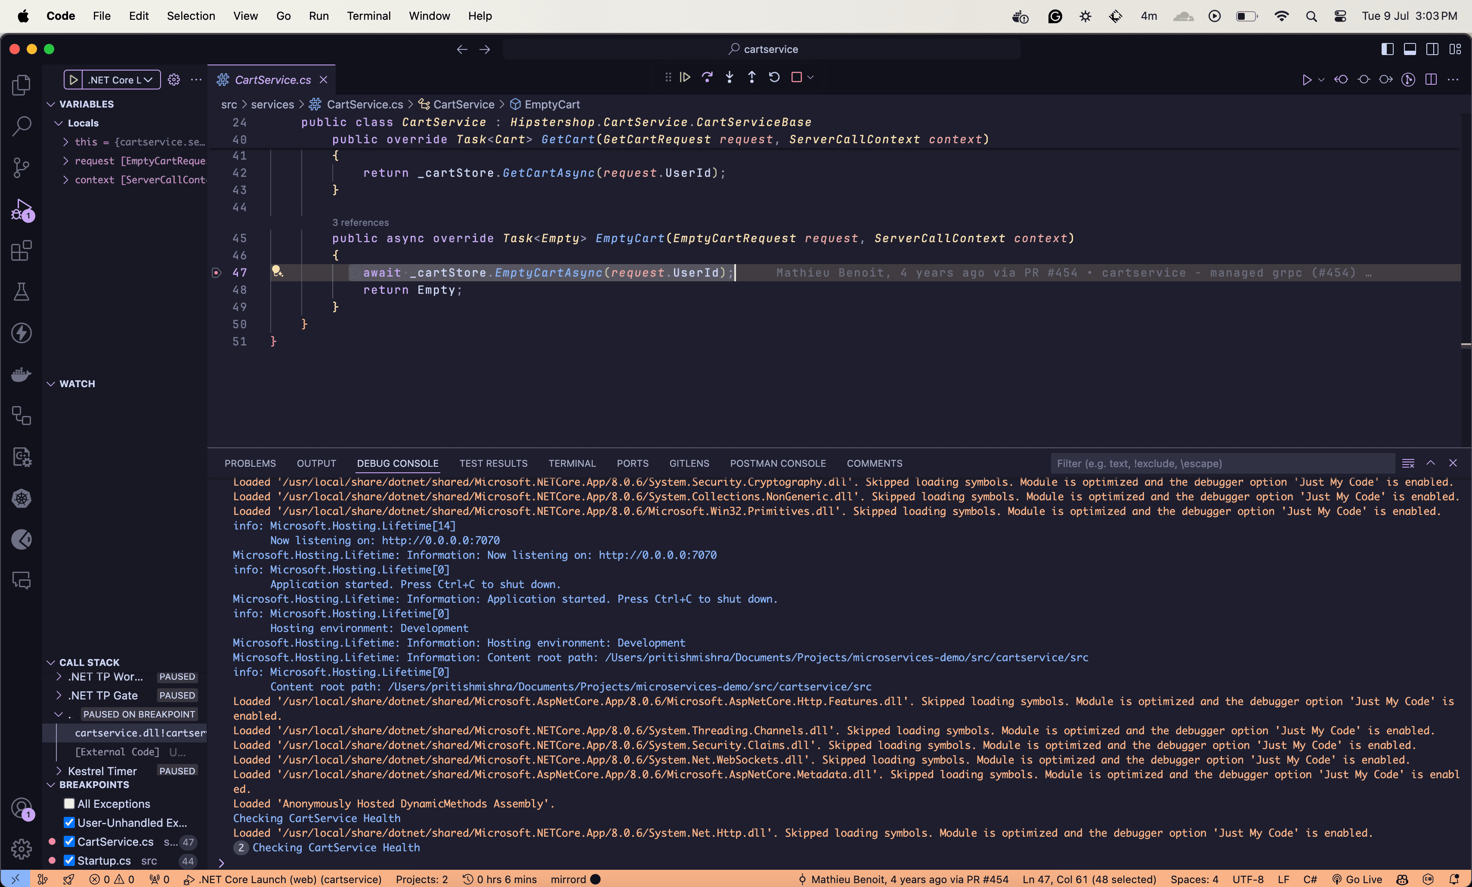Toggle the bottom panel visibility

[x=1410, y=49]
